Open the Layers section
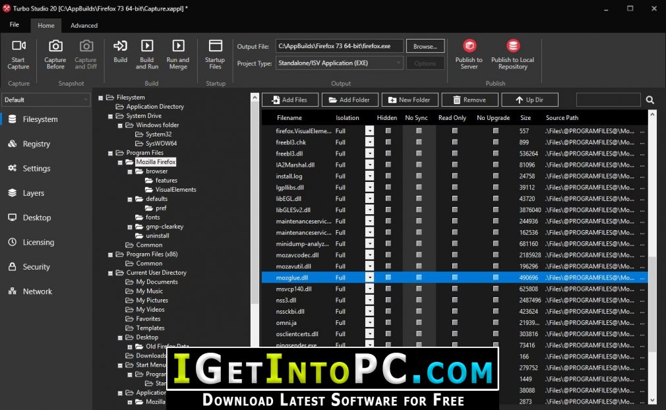666x410 pixels. (33, 193)
